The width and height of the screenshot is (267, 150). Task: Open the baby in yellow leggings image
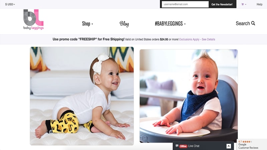pyautogui.click(x=82, y=96)
